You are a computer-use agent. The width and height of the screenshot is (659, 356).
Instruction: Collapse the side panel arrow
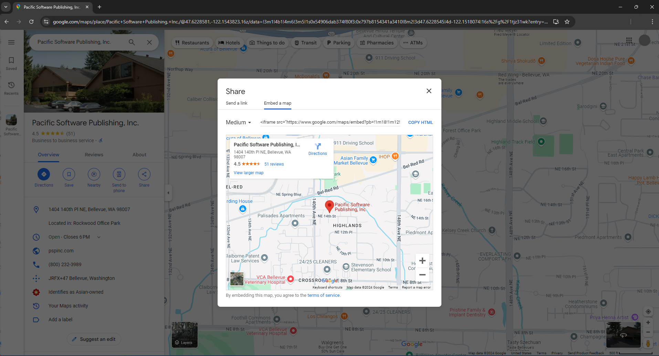(168, 193)
